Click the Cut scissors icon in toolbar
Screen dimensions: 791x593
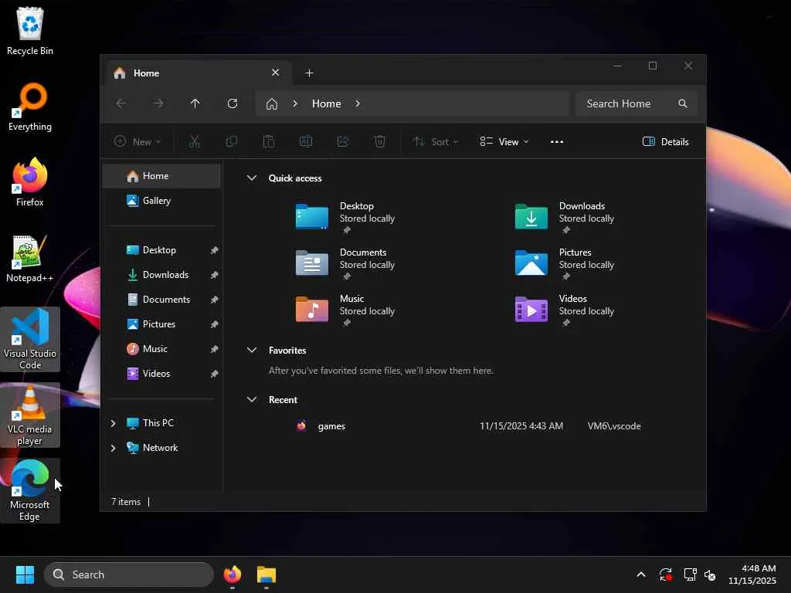coord(194,142)
